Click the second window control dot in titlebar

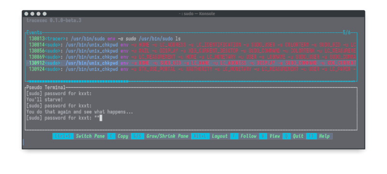point(32,14)
